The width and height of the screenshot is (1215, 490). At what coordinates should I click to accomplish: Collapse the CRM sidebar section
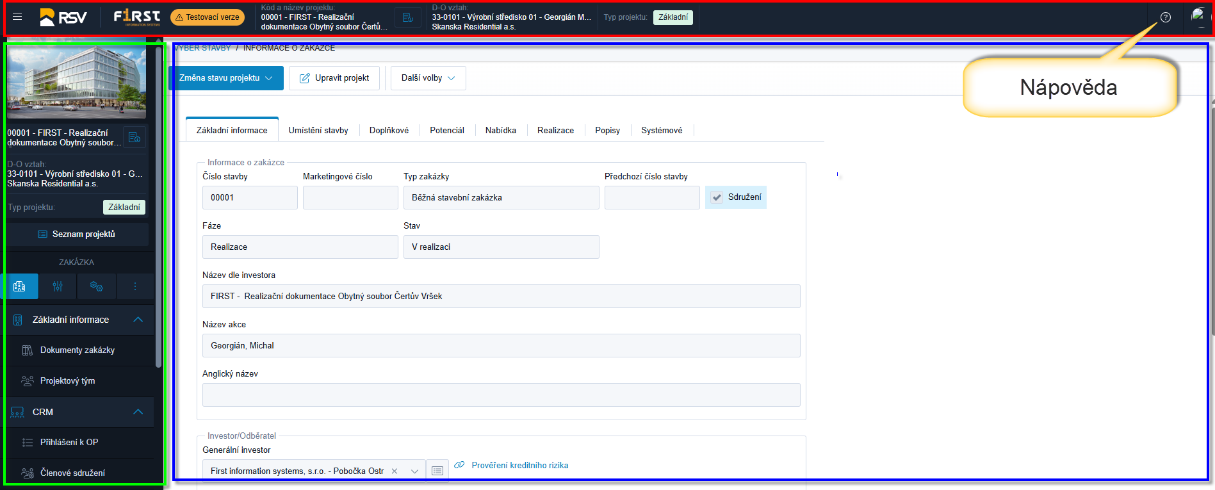(x=138, y=412)
